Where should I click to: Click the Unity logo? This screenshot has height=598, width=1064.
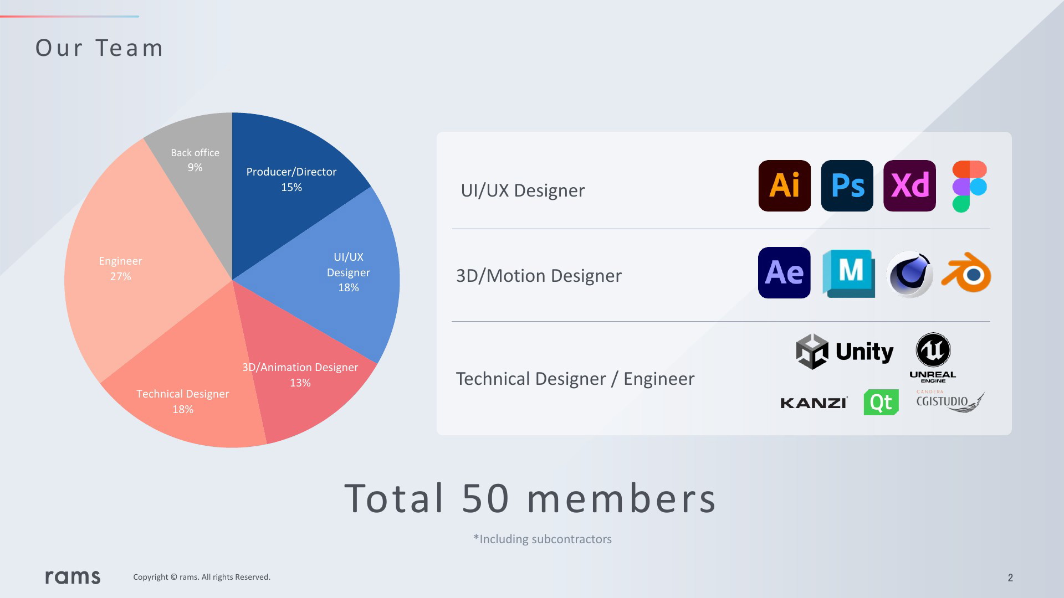pyautogui.click(x=845, y=352)
